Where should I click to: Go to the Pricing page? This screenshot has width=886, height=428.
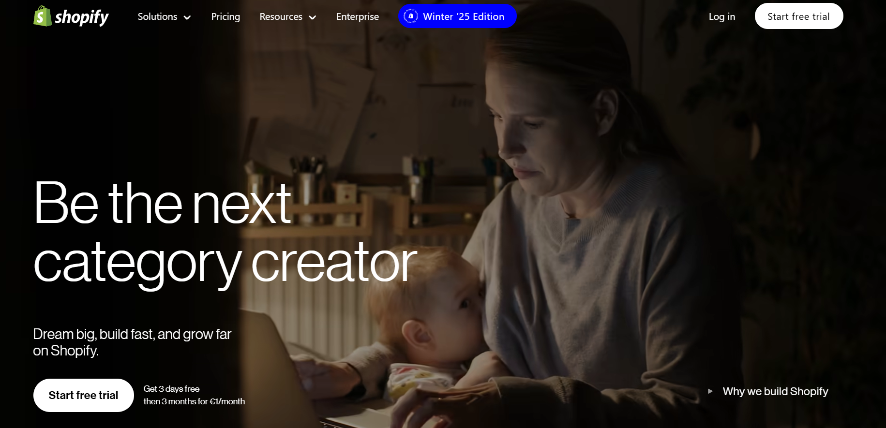(225, 16)
